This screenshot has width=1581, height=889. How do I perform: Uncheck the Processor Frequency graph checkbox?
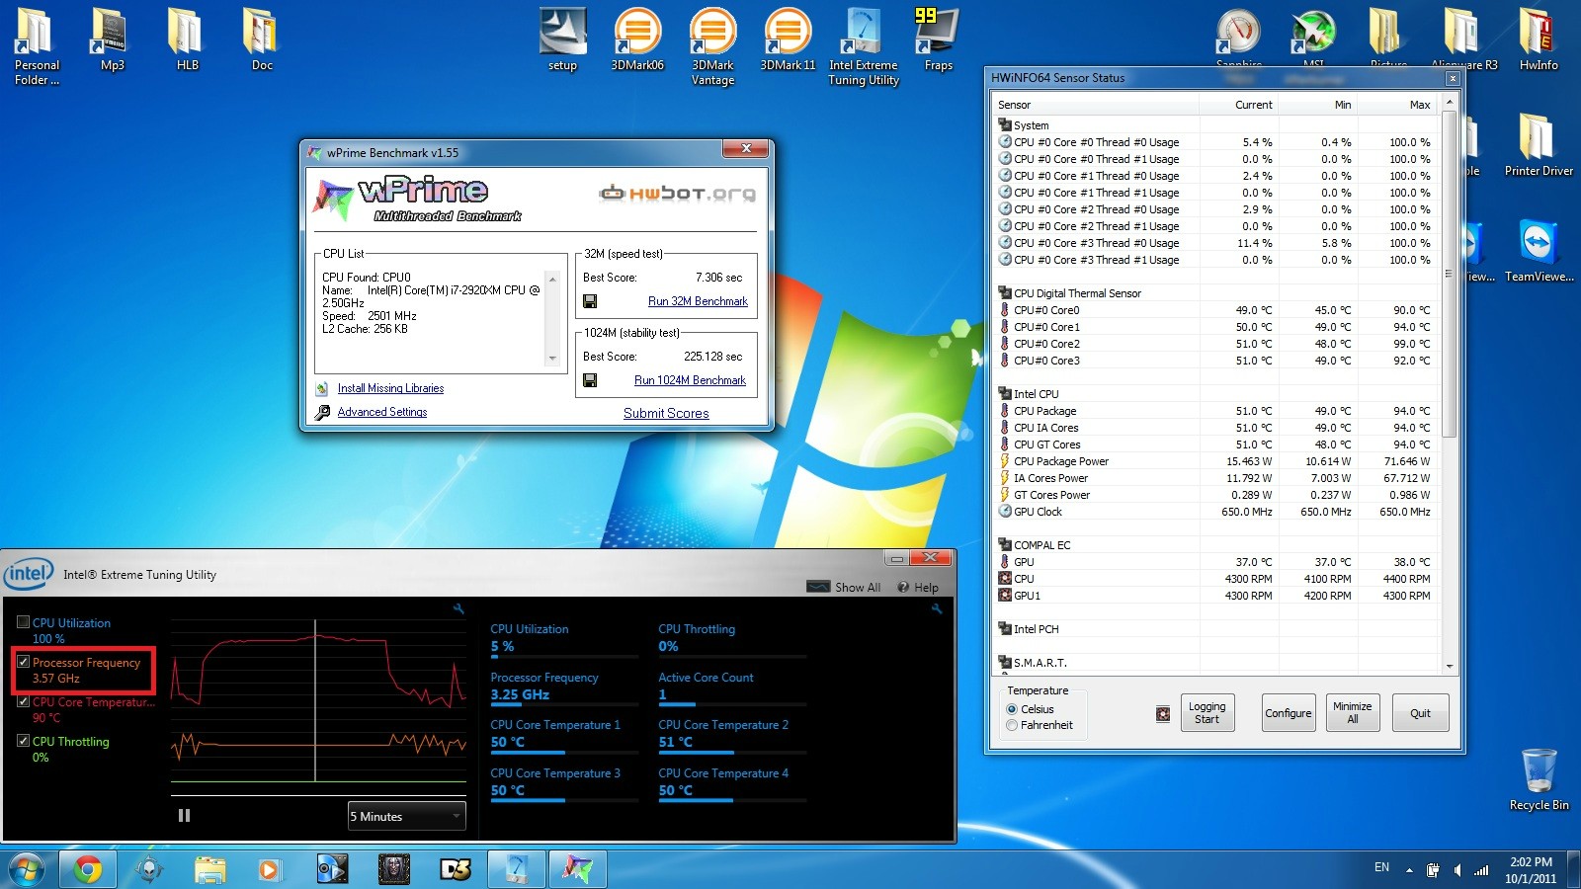(23, 662)
